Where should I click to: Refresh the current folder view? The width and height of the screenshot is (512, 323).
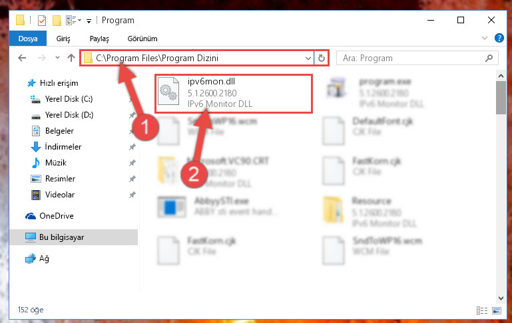[322, 58]
